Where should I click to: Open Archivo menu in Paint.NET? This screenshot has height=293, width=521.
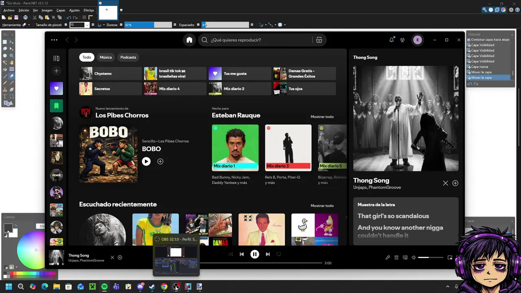pos(9,10)
